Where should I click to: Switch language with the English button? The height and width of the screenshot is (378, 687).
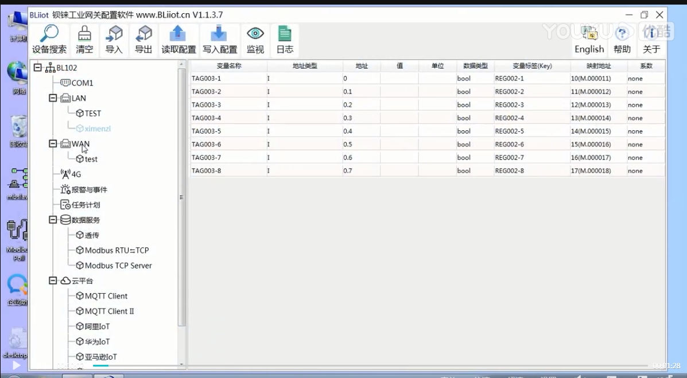589,40
